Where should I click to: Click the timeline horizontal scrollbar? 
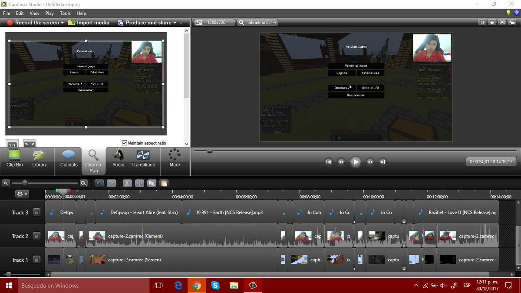[x=269, y=274]
